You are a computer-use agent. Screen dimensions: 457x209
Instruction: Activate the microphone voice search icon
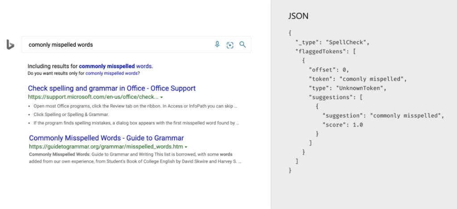(217, 44)
